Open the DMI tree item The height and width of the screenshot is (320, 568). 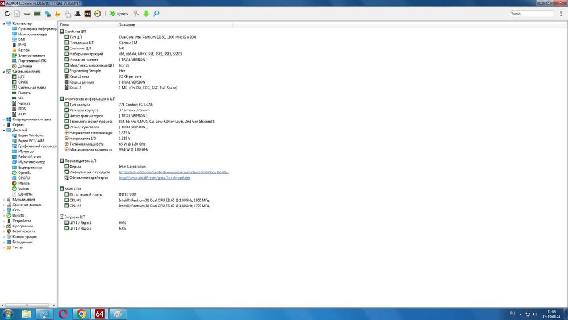[22, 39]
